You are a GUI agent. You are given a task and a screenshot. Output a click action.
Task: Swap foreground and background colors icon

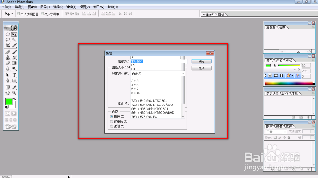click(14, 99)
